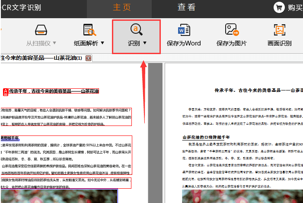Click the 从扫描仪 scanner icon
The height and width of the screenshot is (203, 303).
41,30
